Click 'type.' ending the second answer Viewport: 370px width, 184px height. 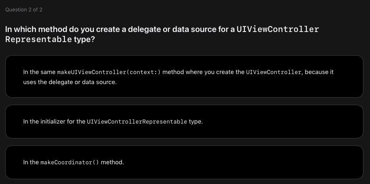coord(196,121)
